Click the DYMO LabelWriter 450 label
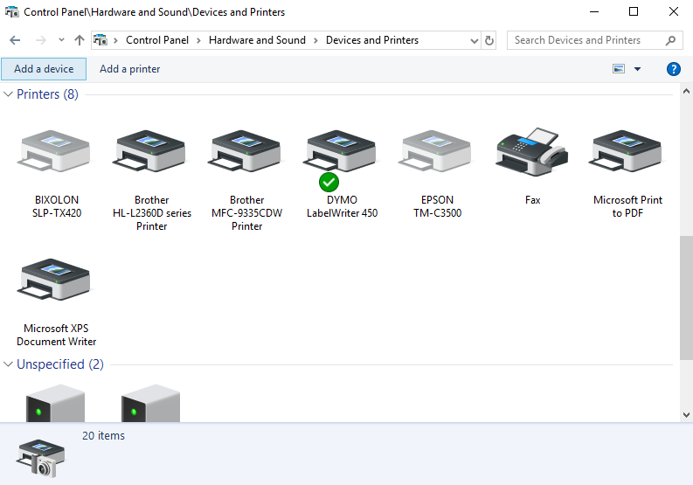 pyautogui.click(x=342, y=206)
